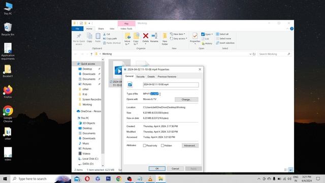Click History in the Open group

click(207, 44)
